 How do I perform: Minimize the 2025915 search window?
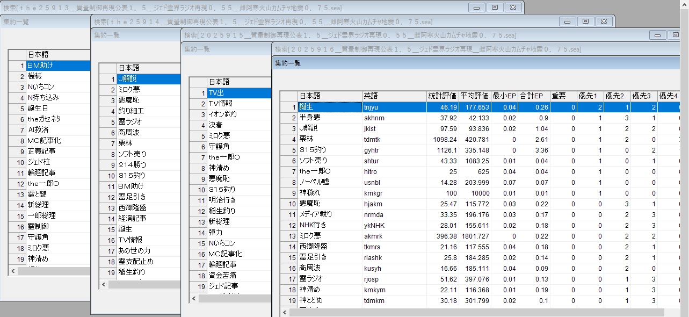pyautogui.click(x=657, y=35)
